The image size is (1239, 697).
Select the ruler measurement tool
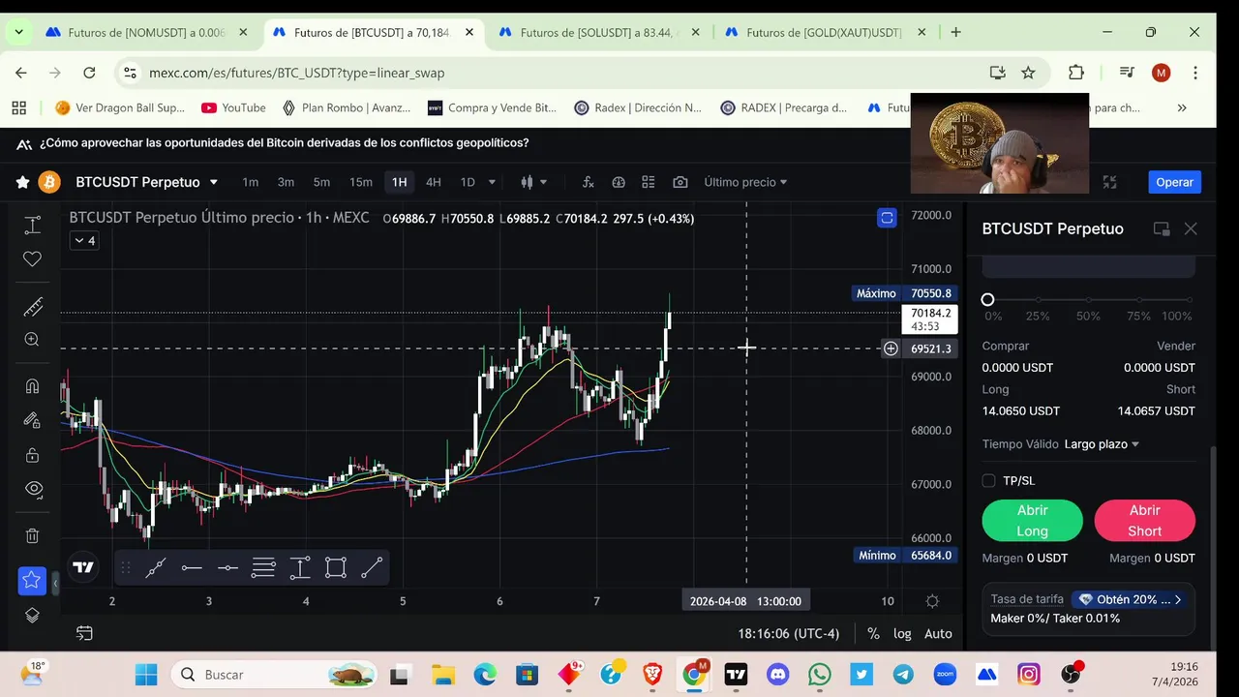pyautogui.click(x=32, y=308)
